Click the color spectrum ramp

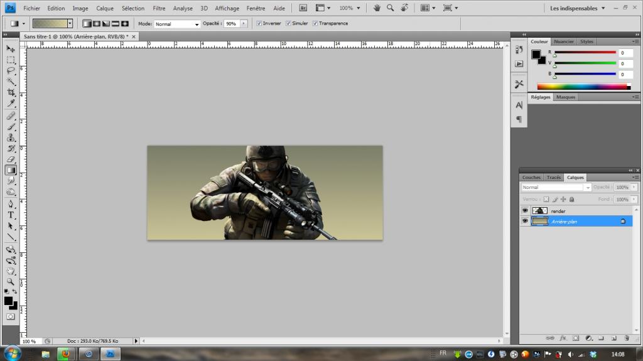(583, 87)
